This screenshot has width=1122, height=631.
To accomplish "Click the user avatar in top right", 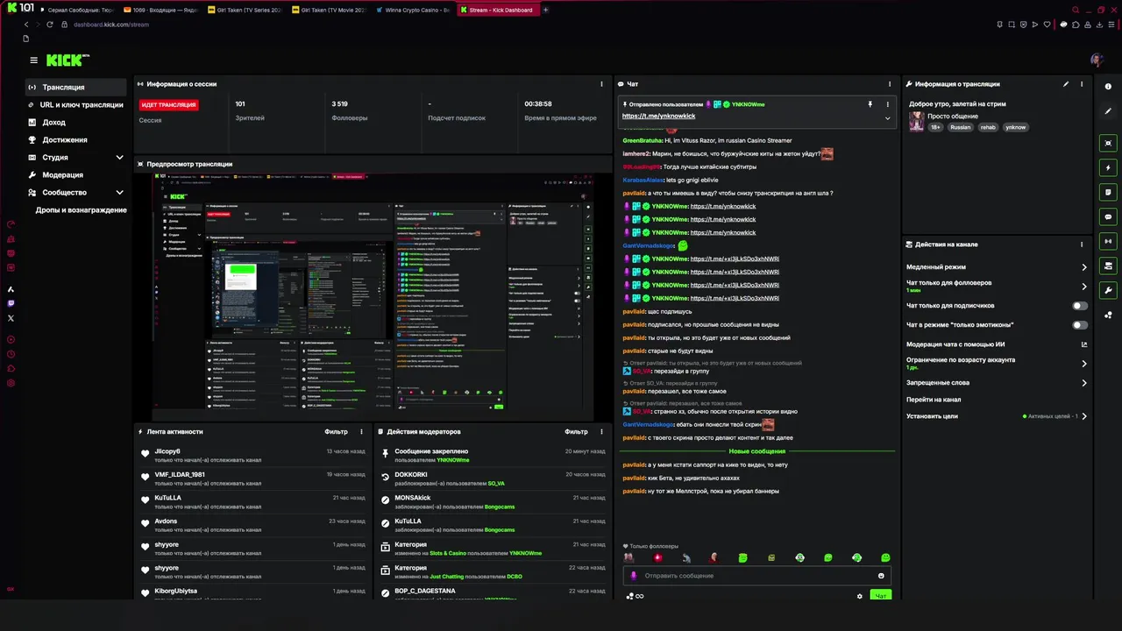I will pos(1096,60).
